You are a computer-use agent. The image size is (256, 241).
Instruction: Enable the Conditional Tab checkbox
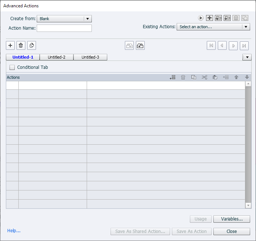click(12, 67)
